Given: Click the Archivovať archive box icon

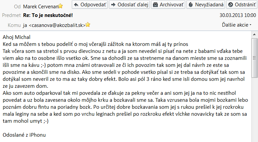Looking at the screenshot, I should [x=155, y=5].
